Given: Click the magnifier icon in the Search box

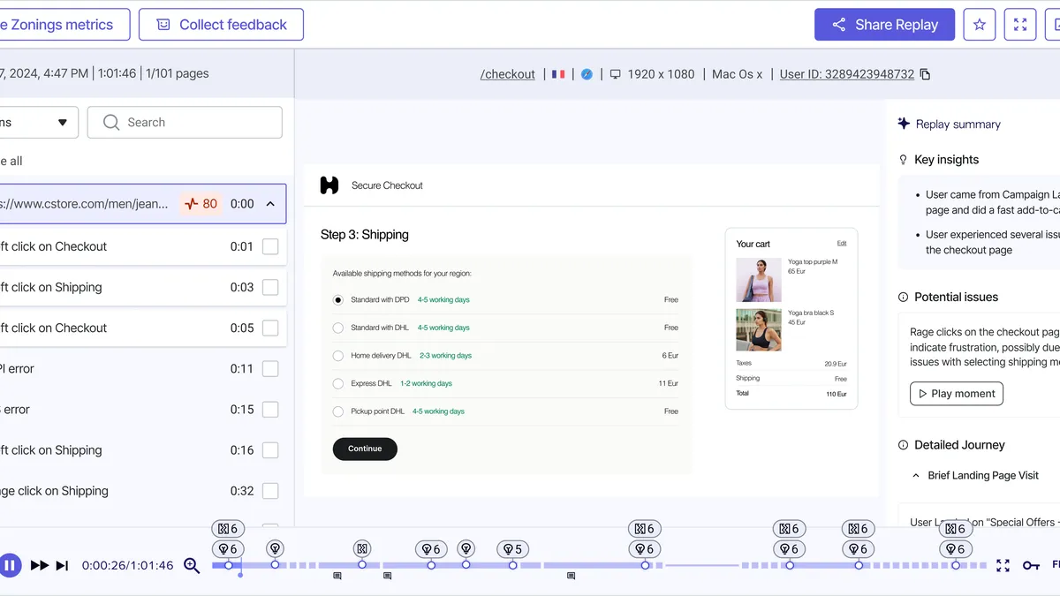Looking at the screenshot, I should click(x=111, y=123).
